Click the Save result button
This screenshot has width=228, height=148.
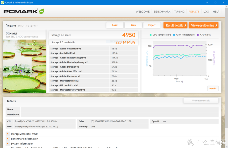133,25
